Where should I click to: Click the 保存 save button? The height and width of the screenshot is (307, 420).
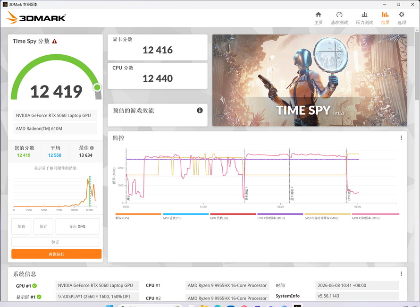pyautogui.click(x=43, y=226)
